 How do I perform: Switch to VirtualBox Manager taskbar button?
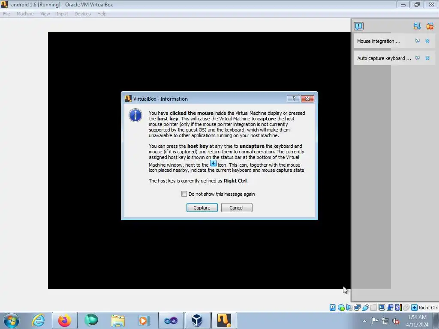pyautogui.click(x=197, y=320)
